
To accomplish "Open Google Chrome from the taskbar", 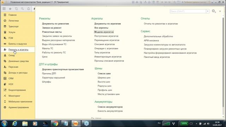I will 55,123.
